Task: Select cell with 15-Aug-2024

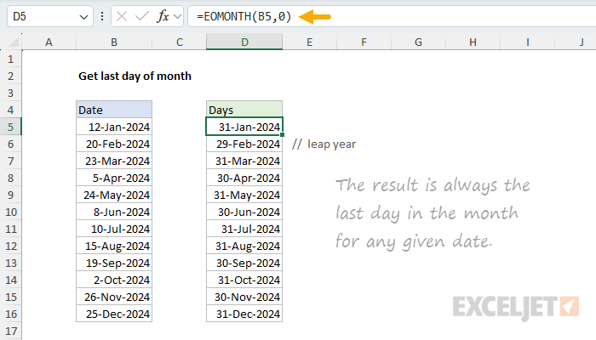Action: point(114,246)
